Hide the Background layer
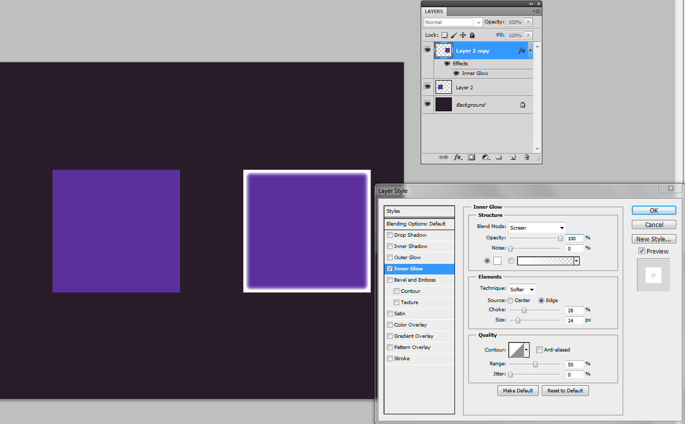This screenshot has width=685, height=424. point(427,104)
